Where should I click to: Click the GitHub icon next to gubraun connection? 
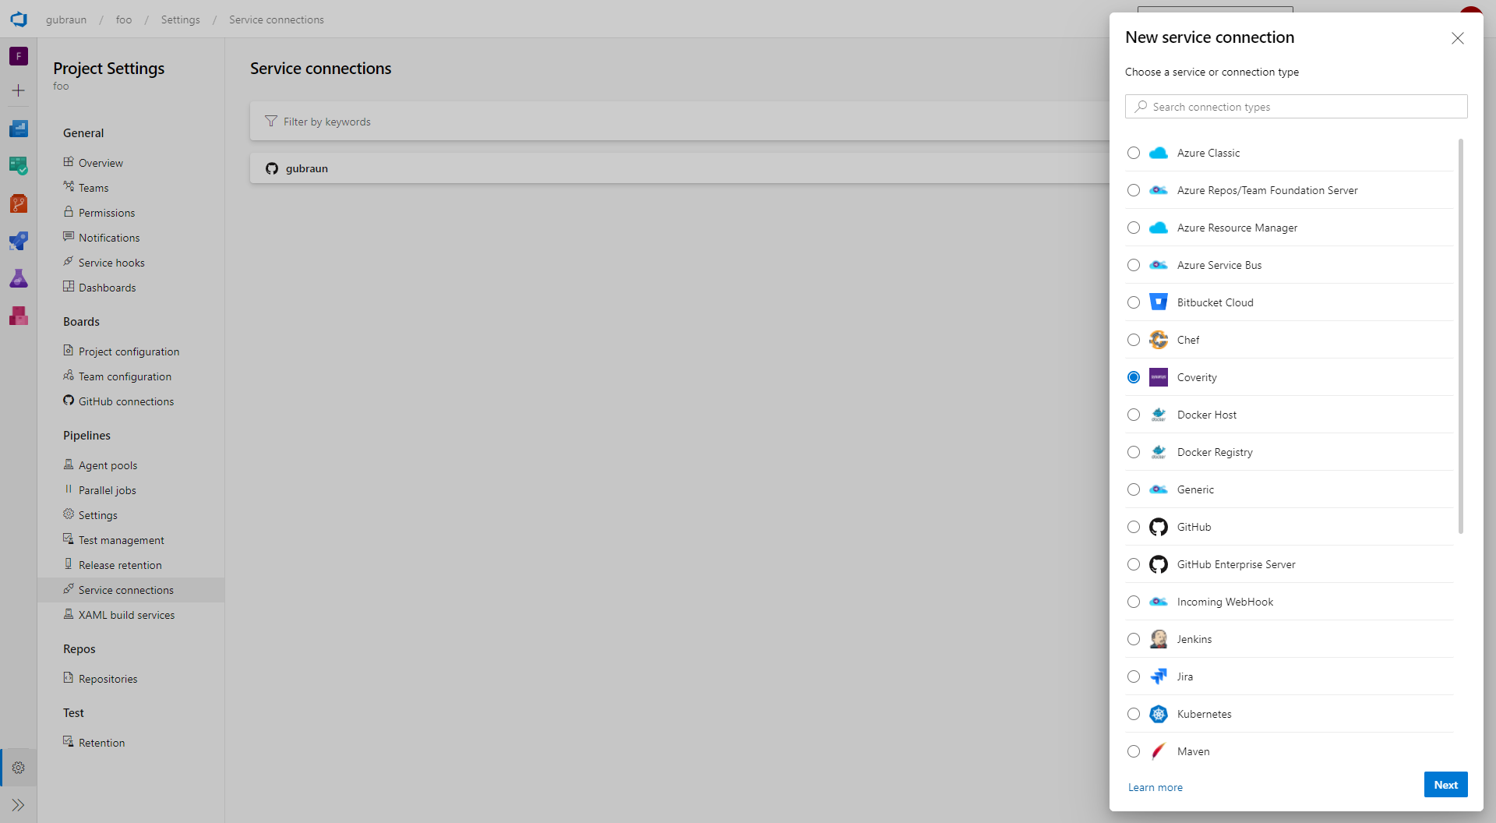click(x=272, y=168)
